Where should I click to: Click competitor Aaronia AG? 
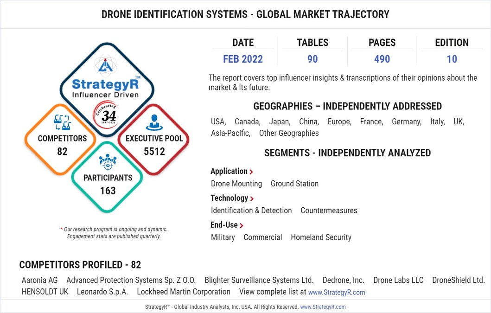point(39,280)
